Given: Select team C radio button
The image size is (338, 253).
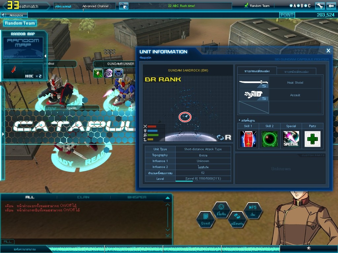Looking at the screenshot, I should [306, 6].
